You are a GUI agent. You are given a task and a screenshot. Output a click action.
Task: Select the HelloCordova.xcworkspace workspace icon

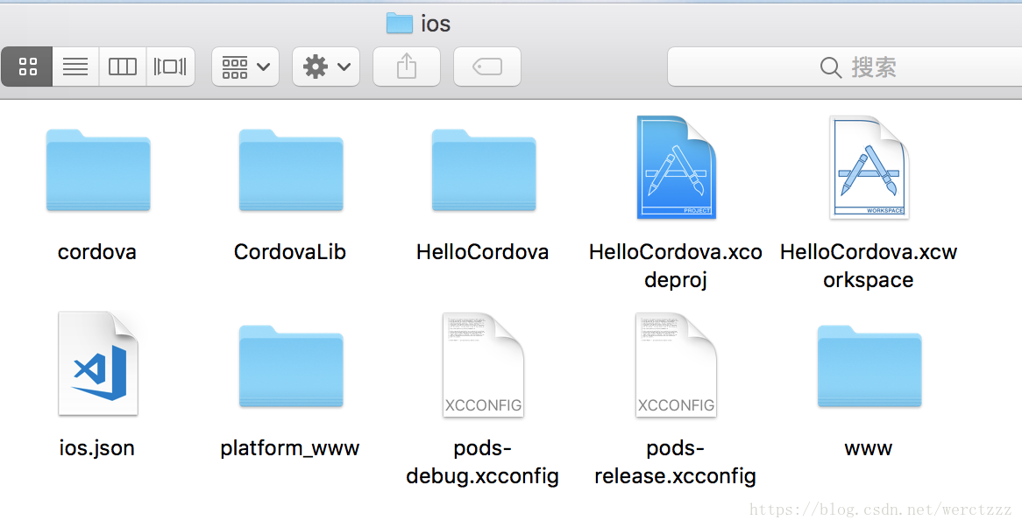(869, 167)
